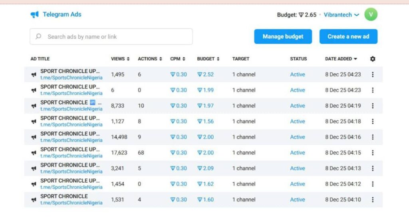Click CPM 0.30 in 8,733 views row

click(x=179, y=106)
